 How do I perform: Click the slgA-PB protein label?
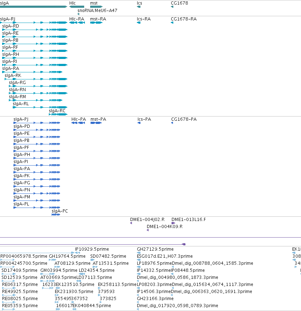click(22, 140)
